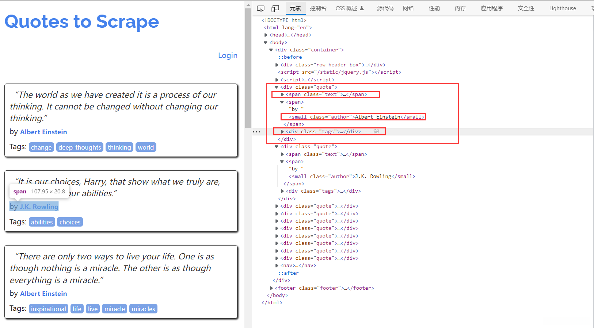Open the 控制台 tab
594x328 pixels.
318,8
